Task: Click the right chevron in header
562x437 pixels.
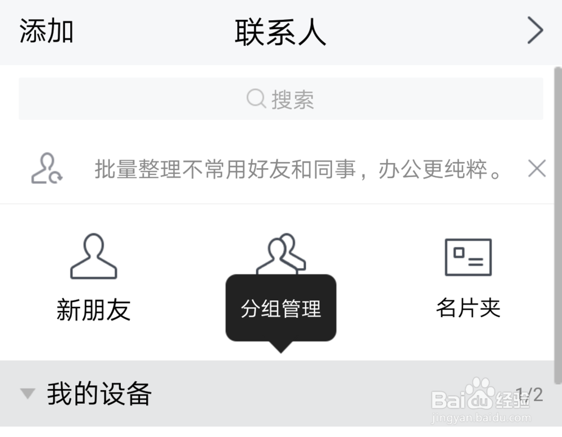Action: tap(535, 31)
